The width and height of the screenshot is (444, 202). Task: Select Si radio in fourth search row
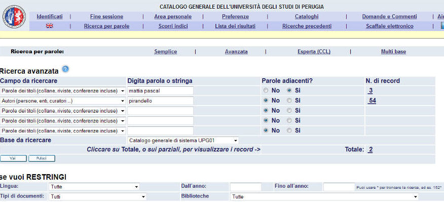289,120
